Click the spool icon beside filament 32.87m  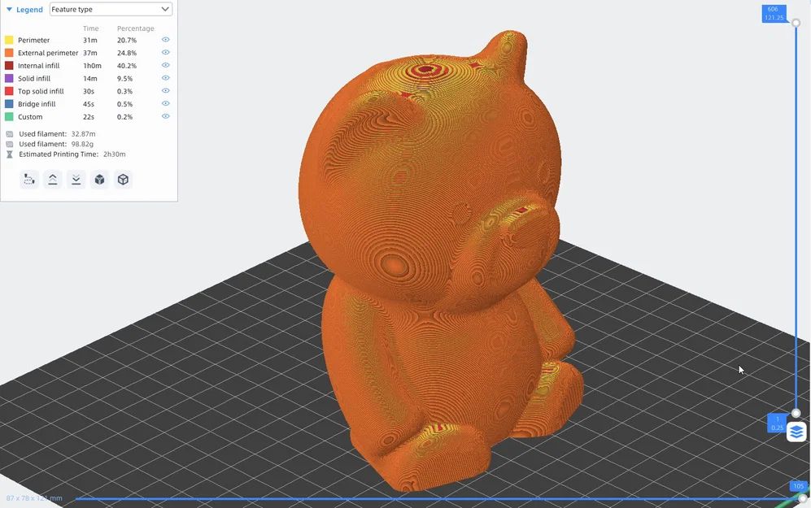click(x=9, y=134)
